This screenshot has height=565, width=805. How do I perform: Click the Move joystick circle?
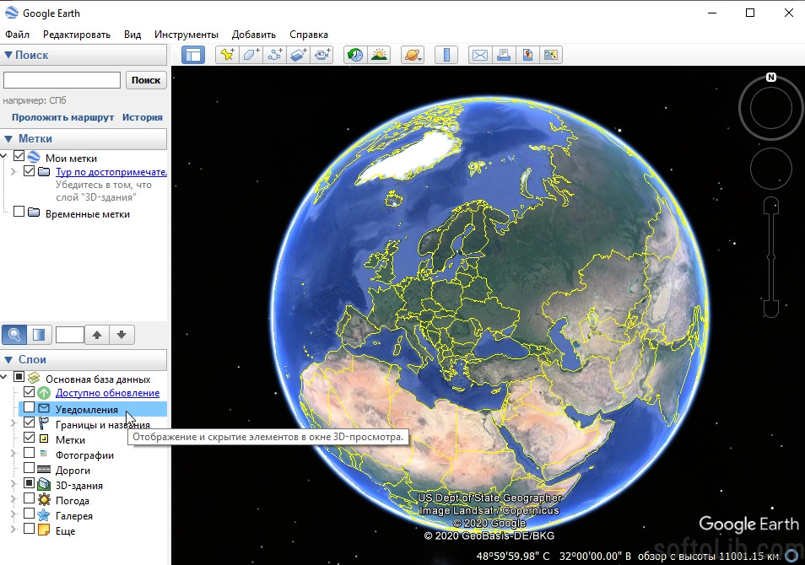(770, 169)
